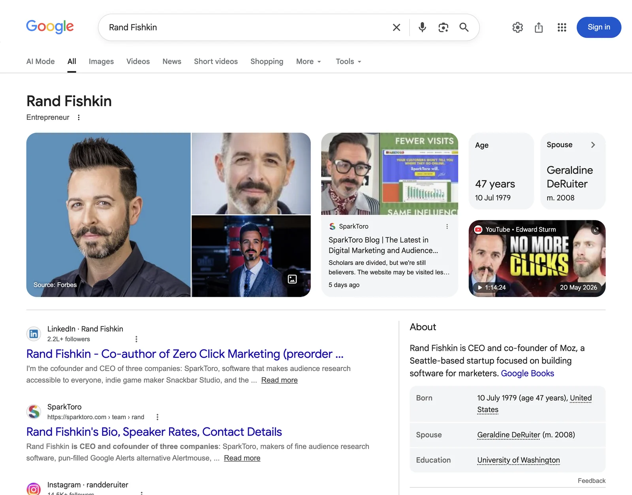Click Geraldine DeRuiter link in About
Viewport: 632px width, 495px height.
[508, 435]
